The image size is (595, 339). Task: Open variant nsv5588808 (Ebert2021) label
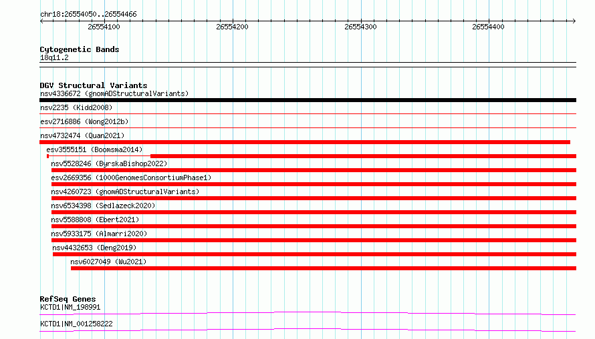click(95, 220)
